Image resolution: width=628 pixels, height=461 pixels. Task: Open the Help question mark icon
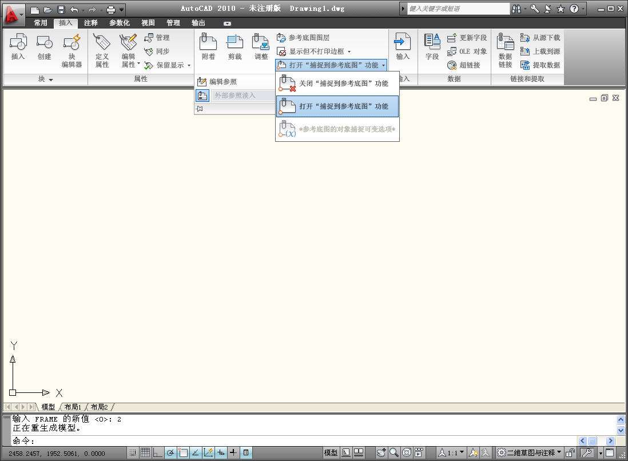pos(574,9)
